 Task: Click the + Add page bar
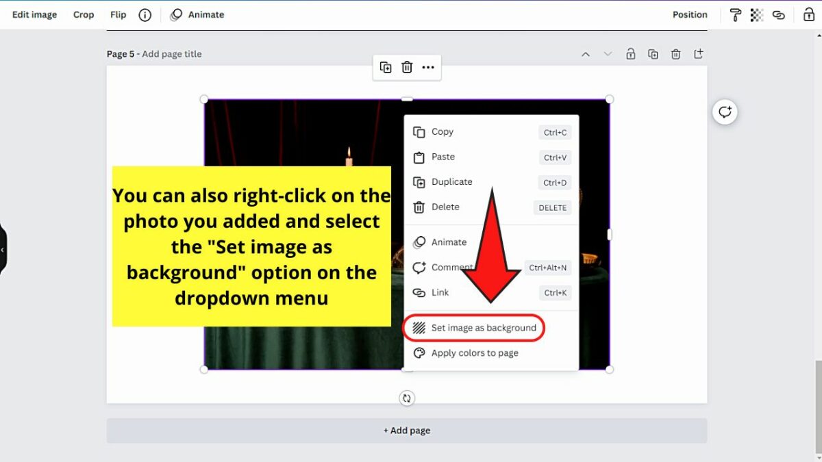pyautogui.click(x=407, y=431)
